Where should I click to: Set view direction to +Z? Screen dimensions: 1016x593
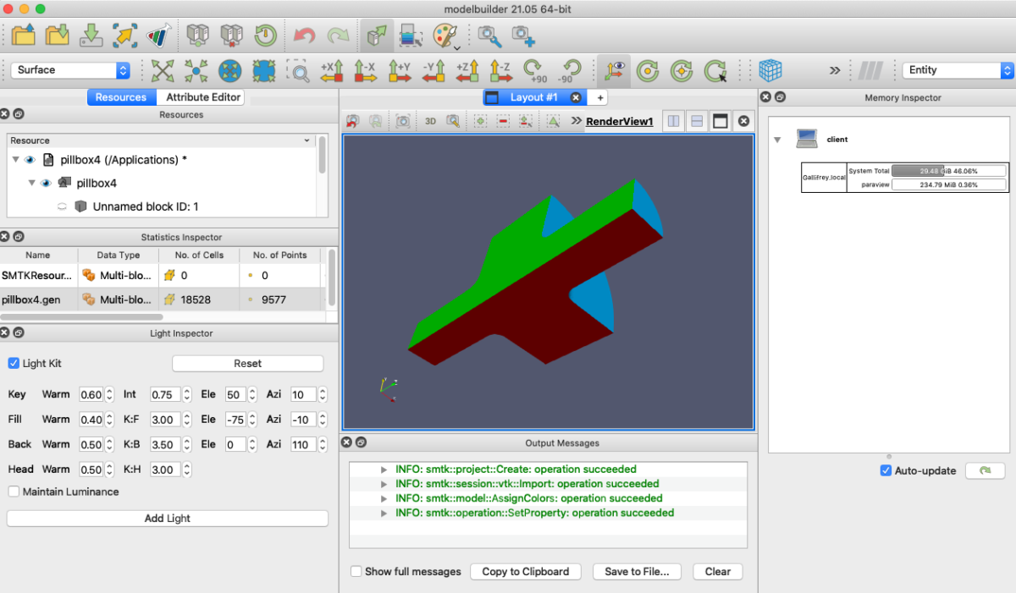(x=467, y=70)
